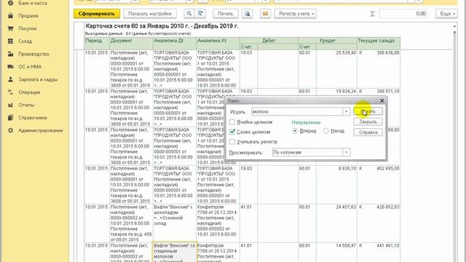Expand the Искать search history dropdown arrow
Viewport: 466px width, 262px height.
[x=347, y=111]
